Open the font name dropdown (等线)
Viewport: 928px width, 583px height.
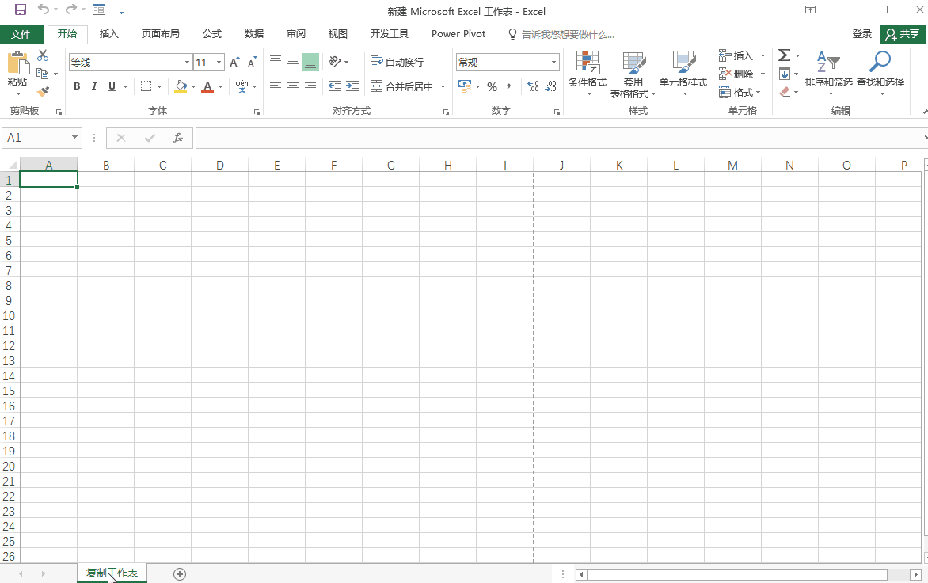tap(187, 62)
